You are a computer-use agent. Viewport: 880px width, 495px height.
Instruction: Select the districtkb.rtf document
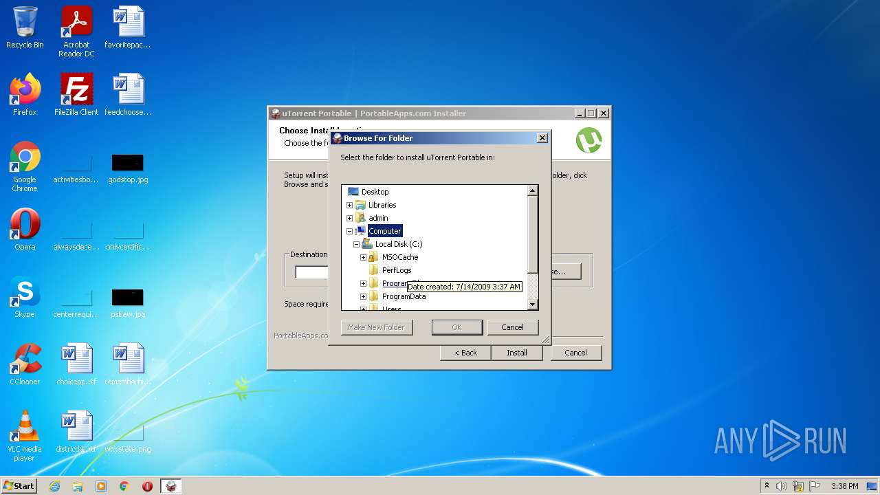point(76,432)
